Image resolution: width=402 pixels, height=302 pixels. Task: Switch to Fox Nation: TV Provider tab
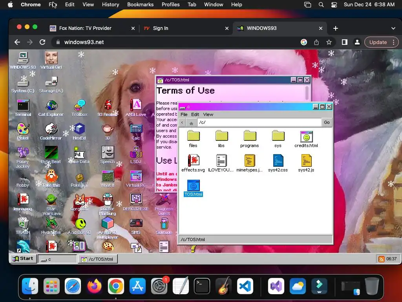(91, 28)
